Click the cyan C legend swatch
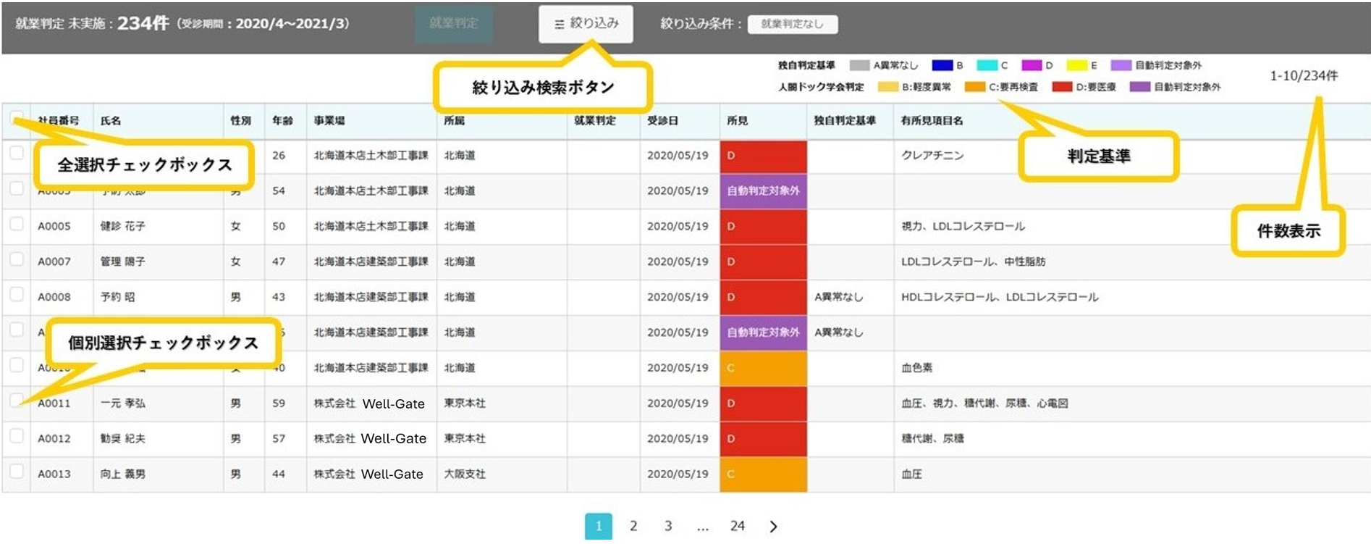The width and height of the screenshot is (1371, 544). [987, 65]
